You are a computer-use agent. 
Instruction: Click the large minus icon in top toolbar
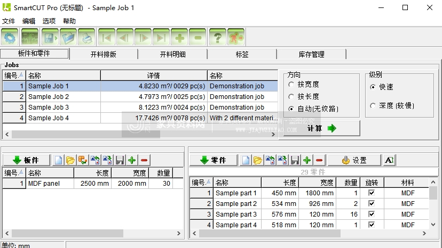tap(198, 37)
